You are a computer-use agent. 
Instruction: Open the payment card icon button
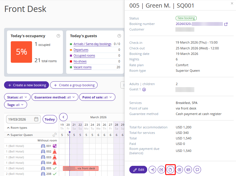coord(188,170)
